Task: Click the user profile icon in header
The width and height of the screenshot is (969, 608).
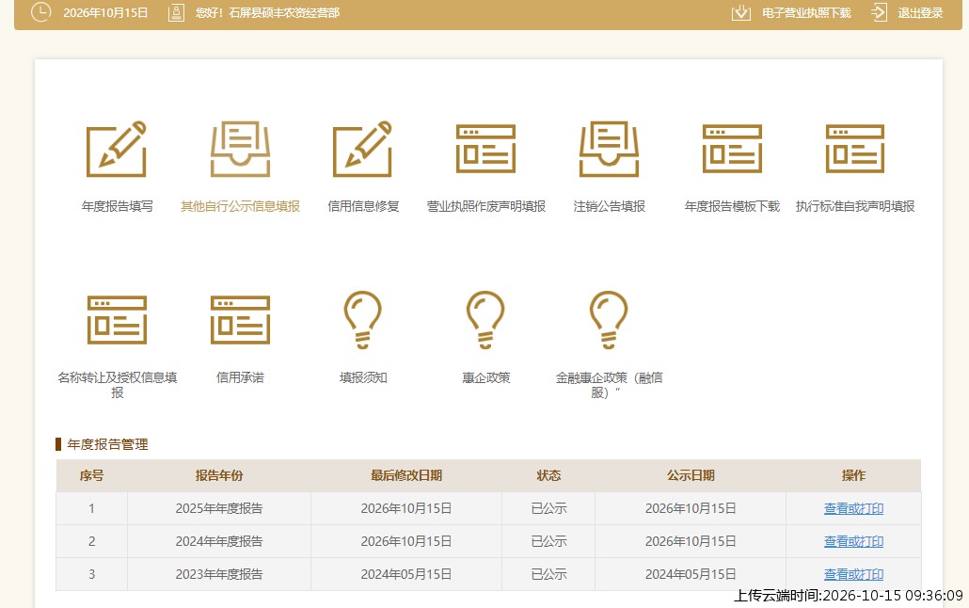Action: [176, 12]
